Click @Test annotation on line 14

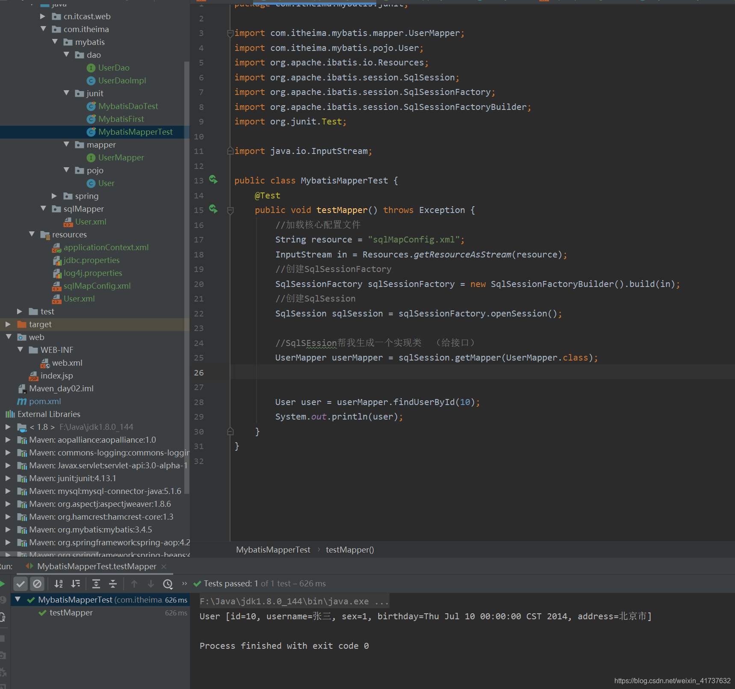pyautogui.click(x=268, y=195)
